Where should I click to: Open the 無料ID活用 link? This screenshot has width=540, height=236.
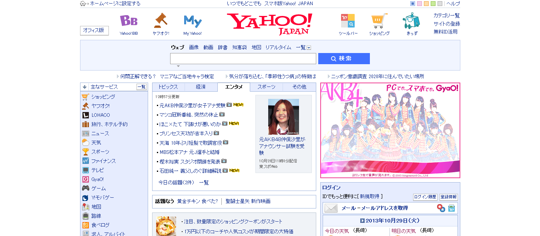(446, 31)
